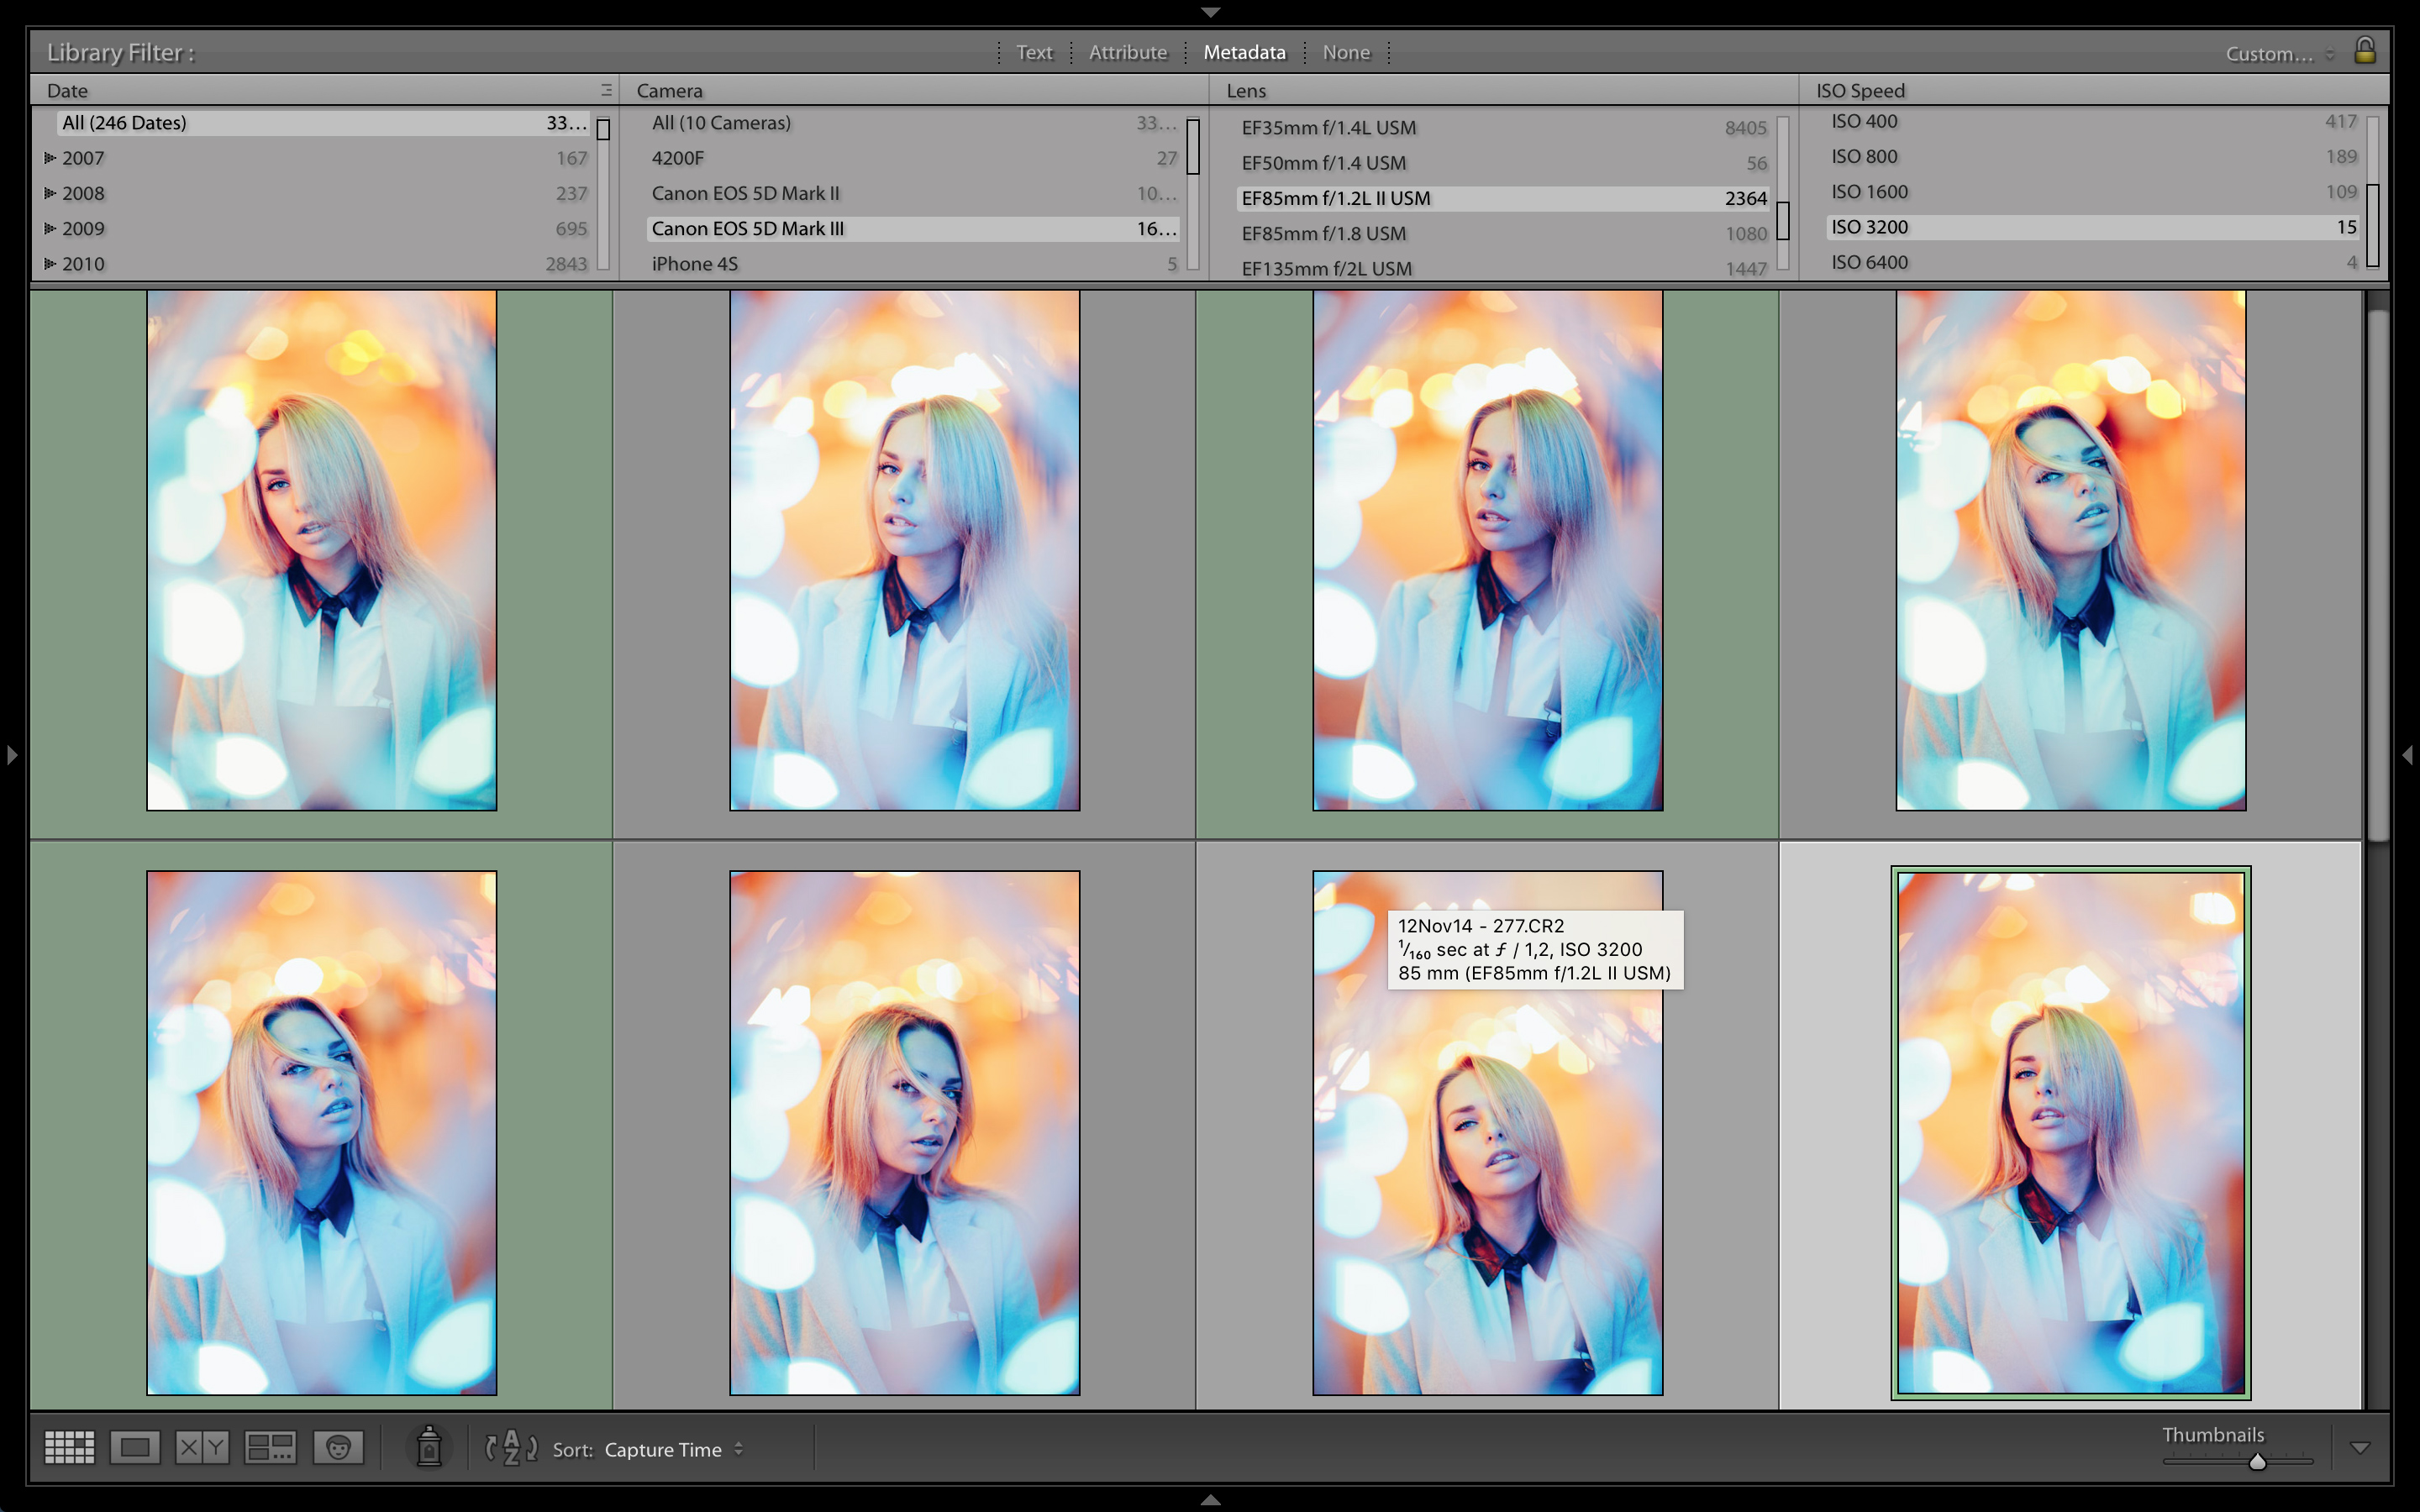Select Canon EOS 5D Mark II camera

(x=745, y=193)
